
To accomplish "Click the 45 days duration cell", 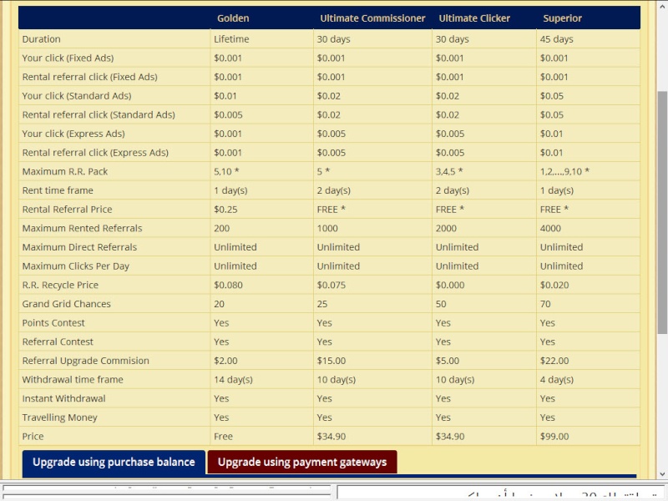I will 556,39.
